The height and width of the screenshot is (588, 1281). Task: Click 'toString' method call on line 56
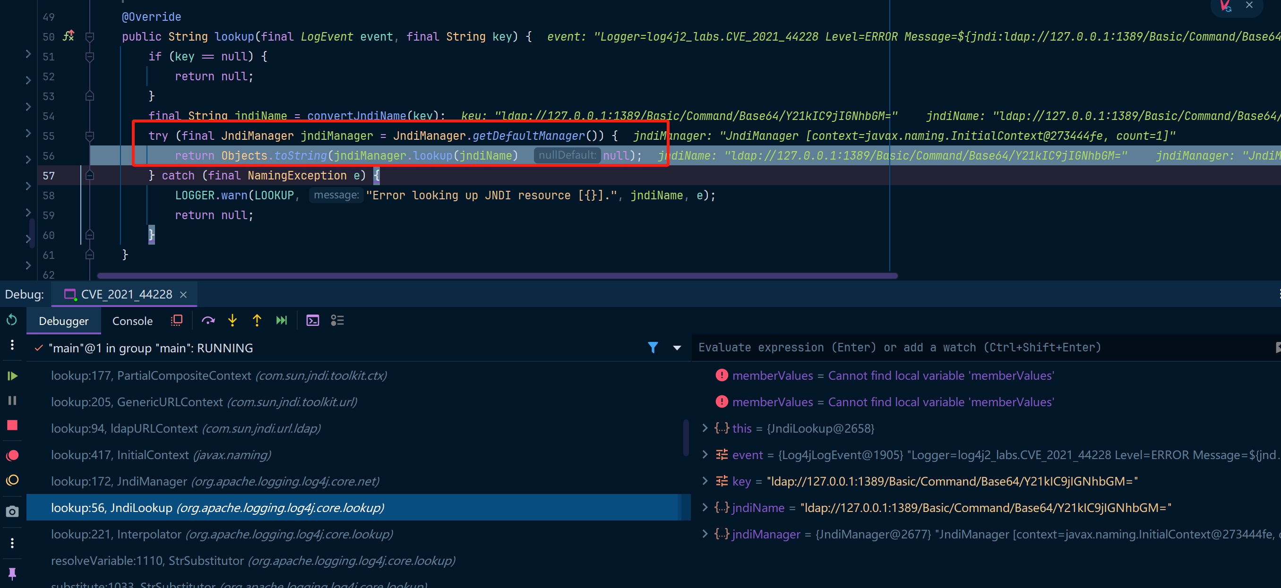(301, 155)
